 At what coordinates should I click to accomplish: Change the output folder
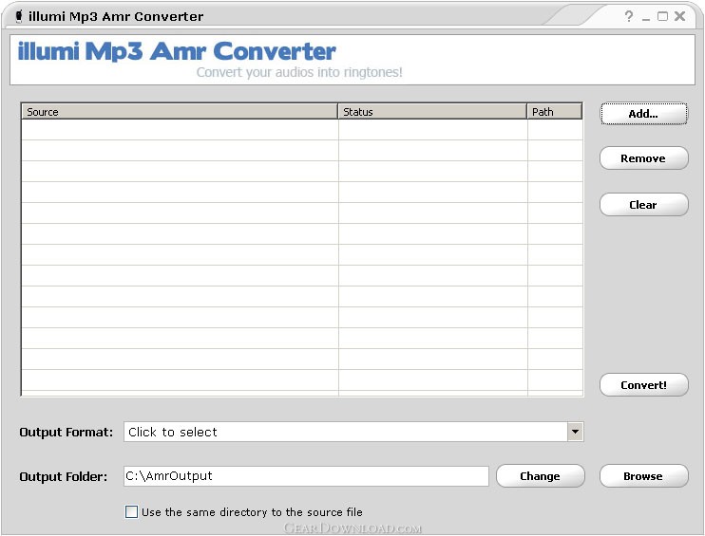(x=540, y=476)
